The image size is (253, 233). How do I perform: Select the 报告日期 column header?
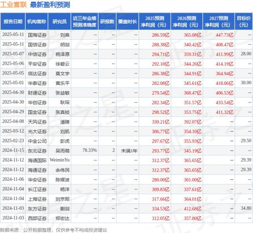point(13,21)
